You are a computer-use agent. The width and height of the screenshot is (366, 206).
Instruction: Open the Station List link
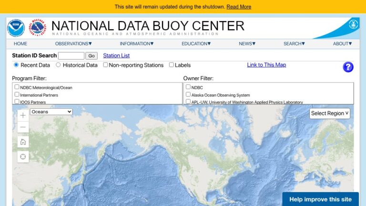click(x=116, y=56)
